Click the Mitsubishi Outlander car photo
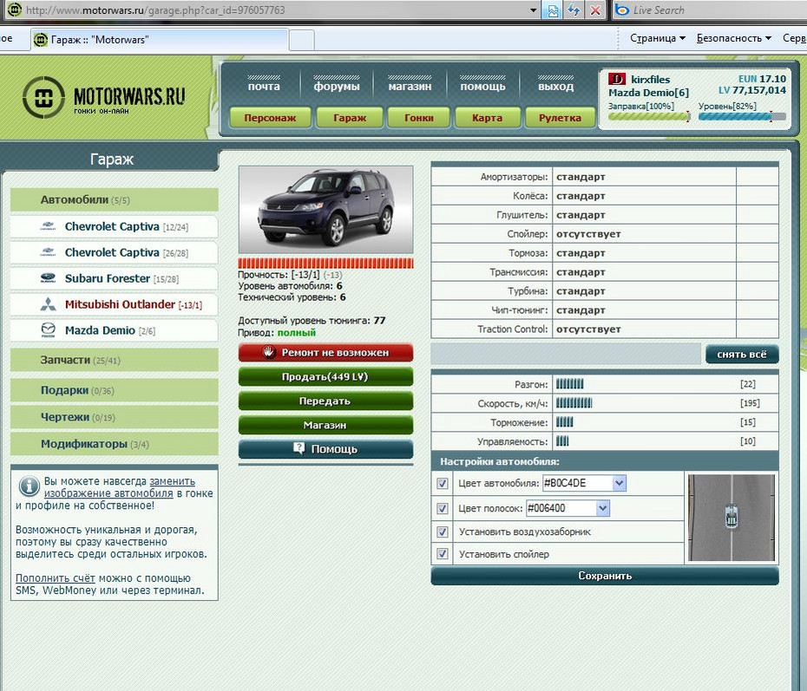 tap(325, 209)
